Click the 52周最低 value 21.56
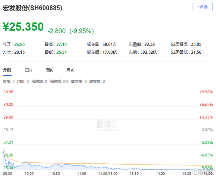The image size is (216, 177). tap(196, 52)
